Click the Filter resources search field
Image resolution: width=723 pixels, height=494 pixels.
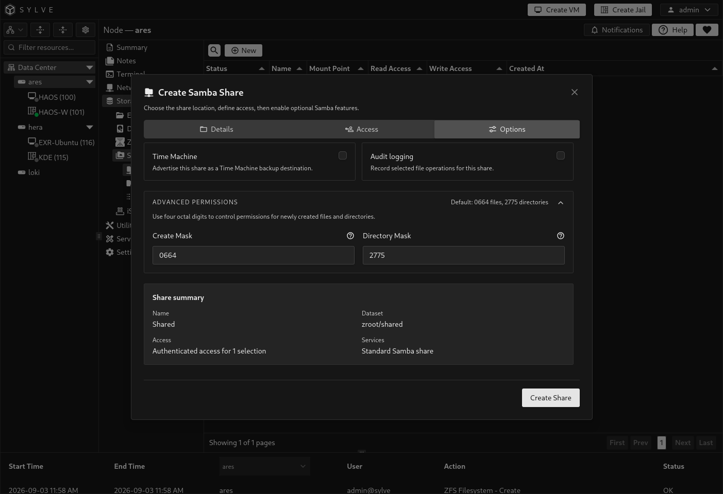49,47
